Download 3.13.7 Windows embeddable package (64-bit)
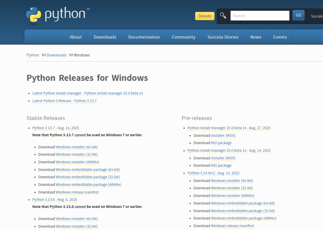 [88, 170]
